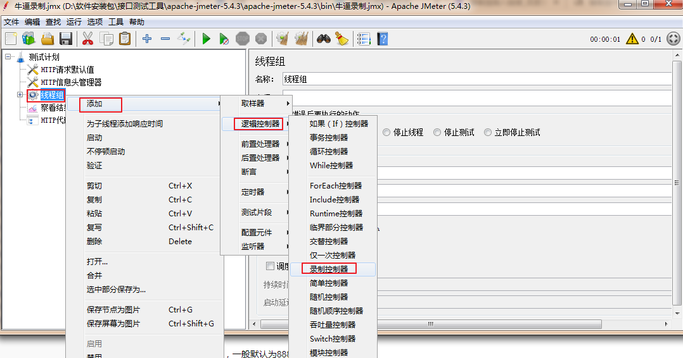Screen dimensions: 683x358
Task: Choose 录制控制器 from the submenu
Action: point(333,269)
